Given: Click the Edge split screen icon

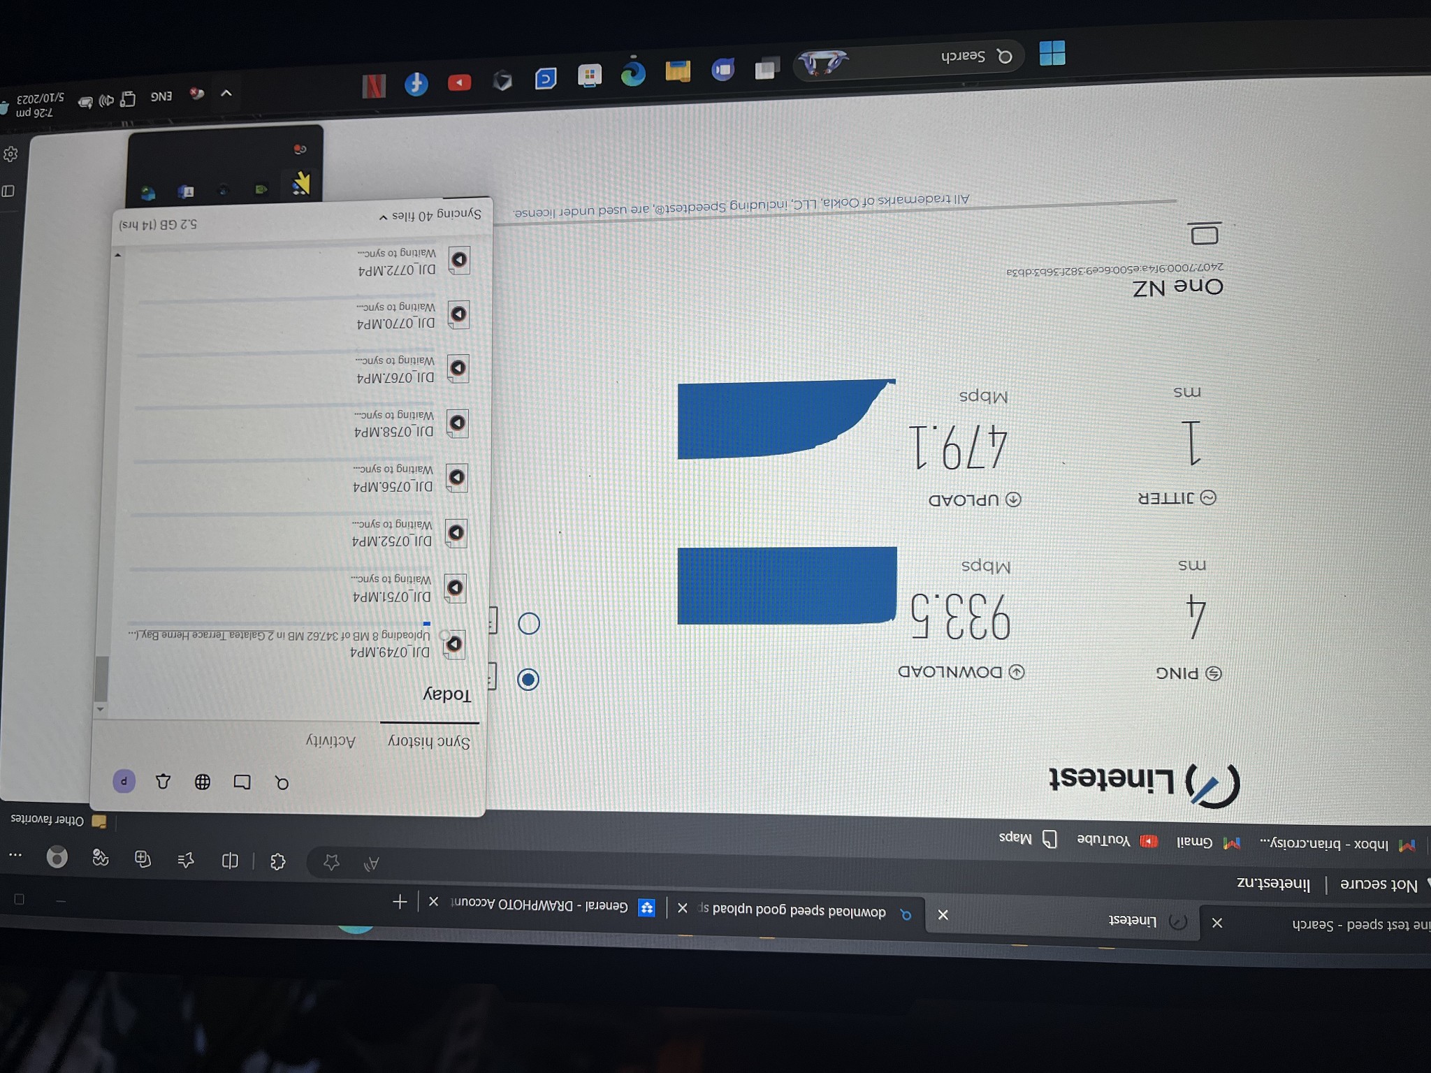Looking at the screenshot, I should (230, 861).
